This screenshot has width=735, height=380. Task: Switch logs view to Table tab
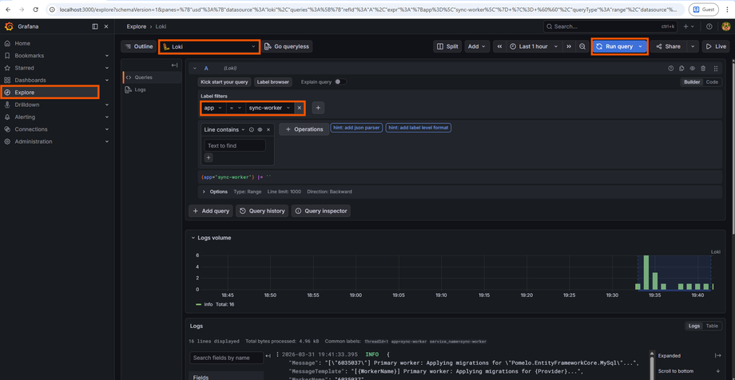pyautogui.click(x=712, y=326)
